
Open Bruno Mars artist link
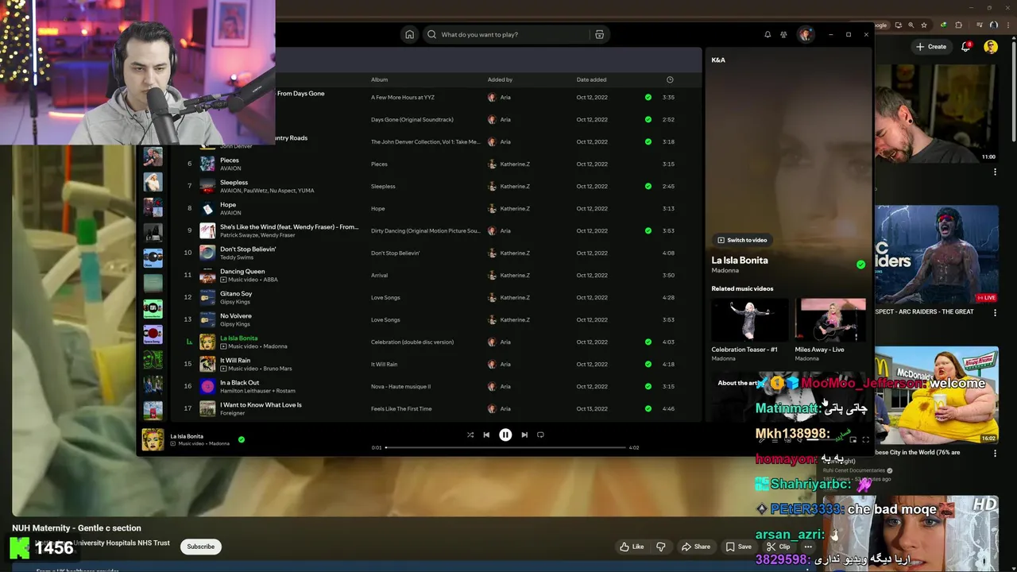277,369
